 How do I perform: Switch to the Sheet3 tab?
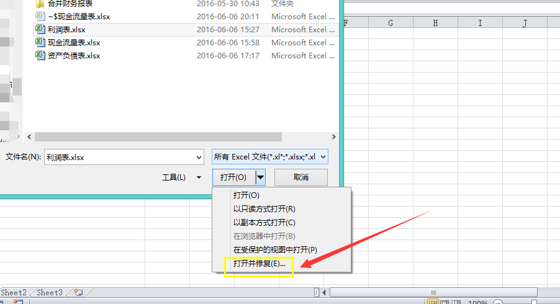(50, 292)
